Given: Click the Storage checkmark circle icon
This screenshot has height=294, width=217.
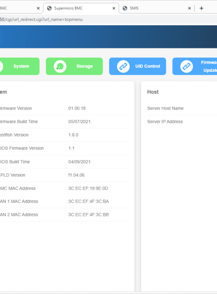Looking at the screenshot, I should coord(60,66).
